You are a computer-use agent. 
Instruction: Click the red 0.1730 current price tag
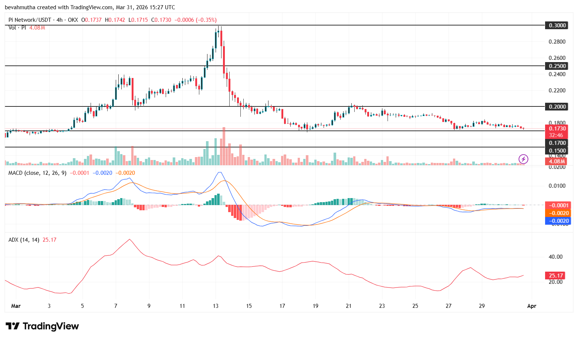(x=557, y=128)
